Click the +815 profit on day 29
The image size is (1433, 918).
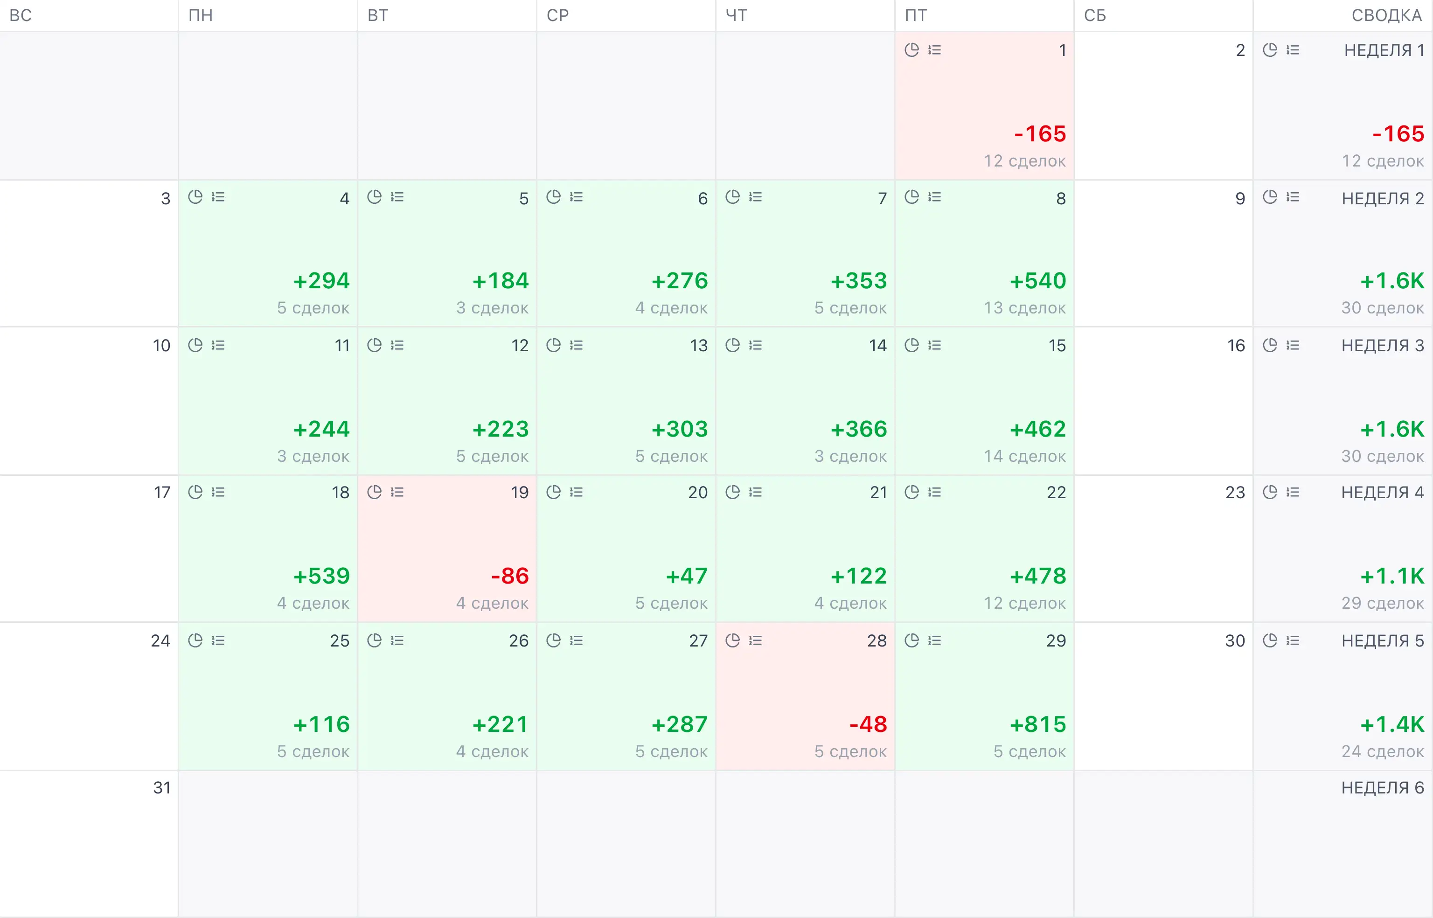(x=1037, y=724)
